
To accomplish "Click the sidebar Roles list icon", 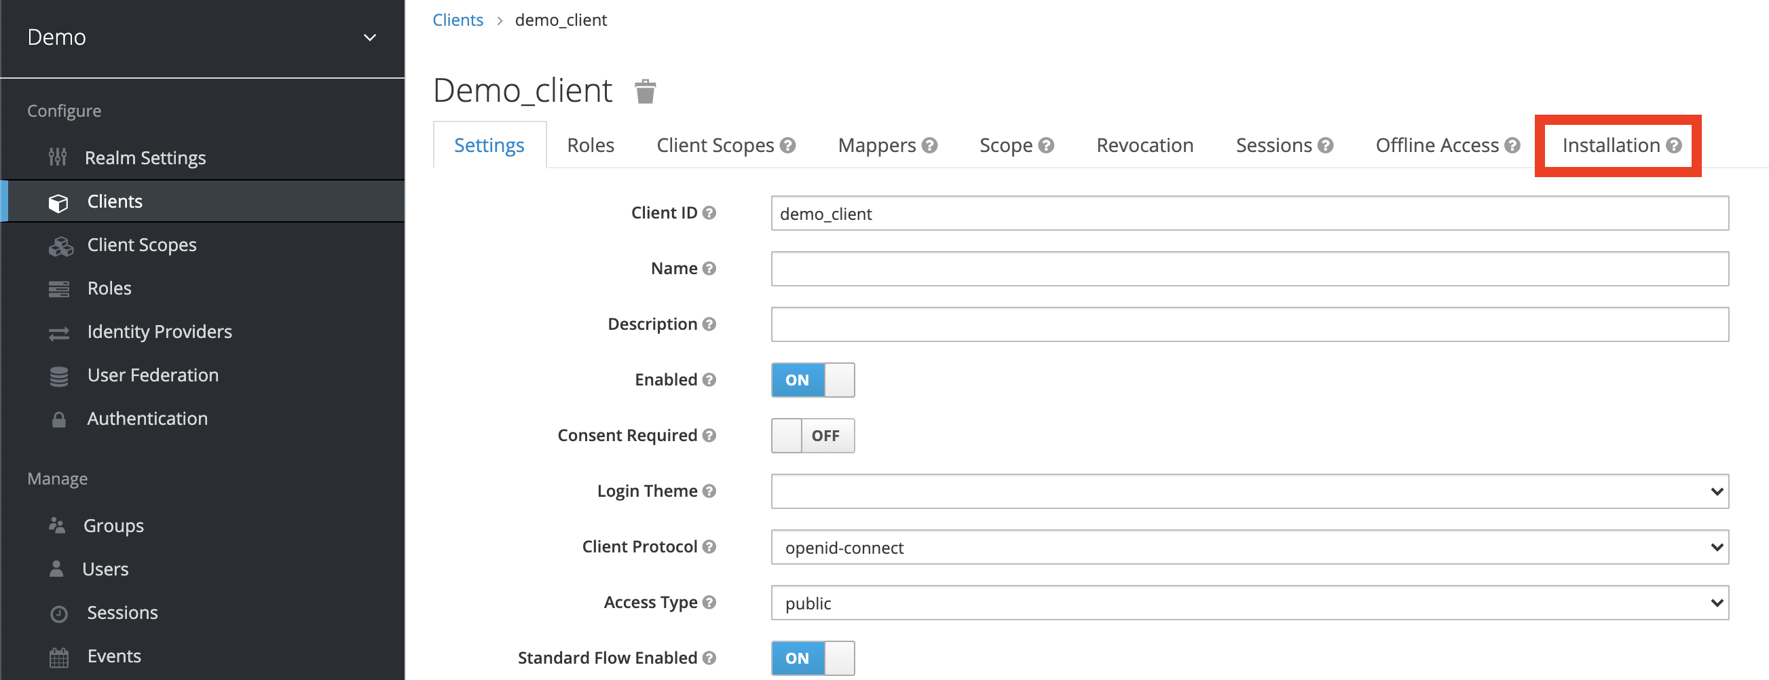I will (59, 288).
